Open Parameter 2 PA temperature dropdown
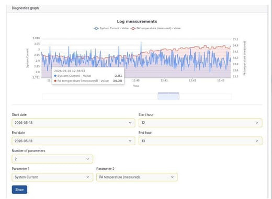 tap(137, 177)
